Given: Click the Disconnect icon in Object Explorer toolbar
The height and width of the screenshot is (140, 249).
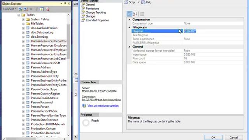Looking at the screenshot, I should (26, 9).
